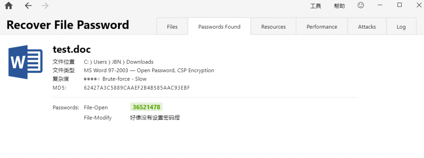
Task: Open the 工具 menu
Action: tap(316, 6)
